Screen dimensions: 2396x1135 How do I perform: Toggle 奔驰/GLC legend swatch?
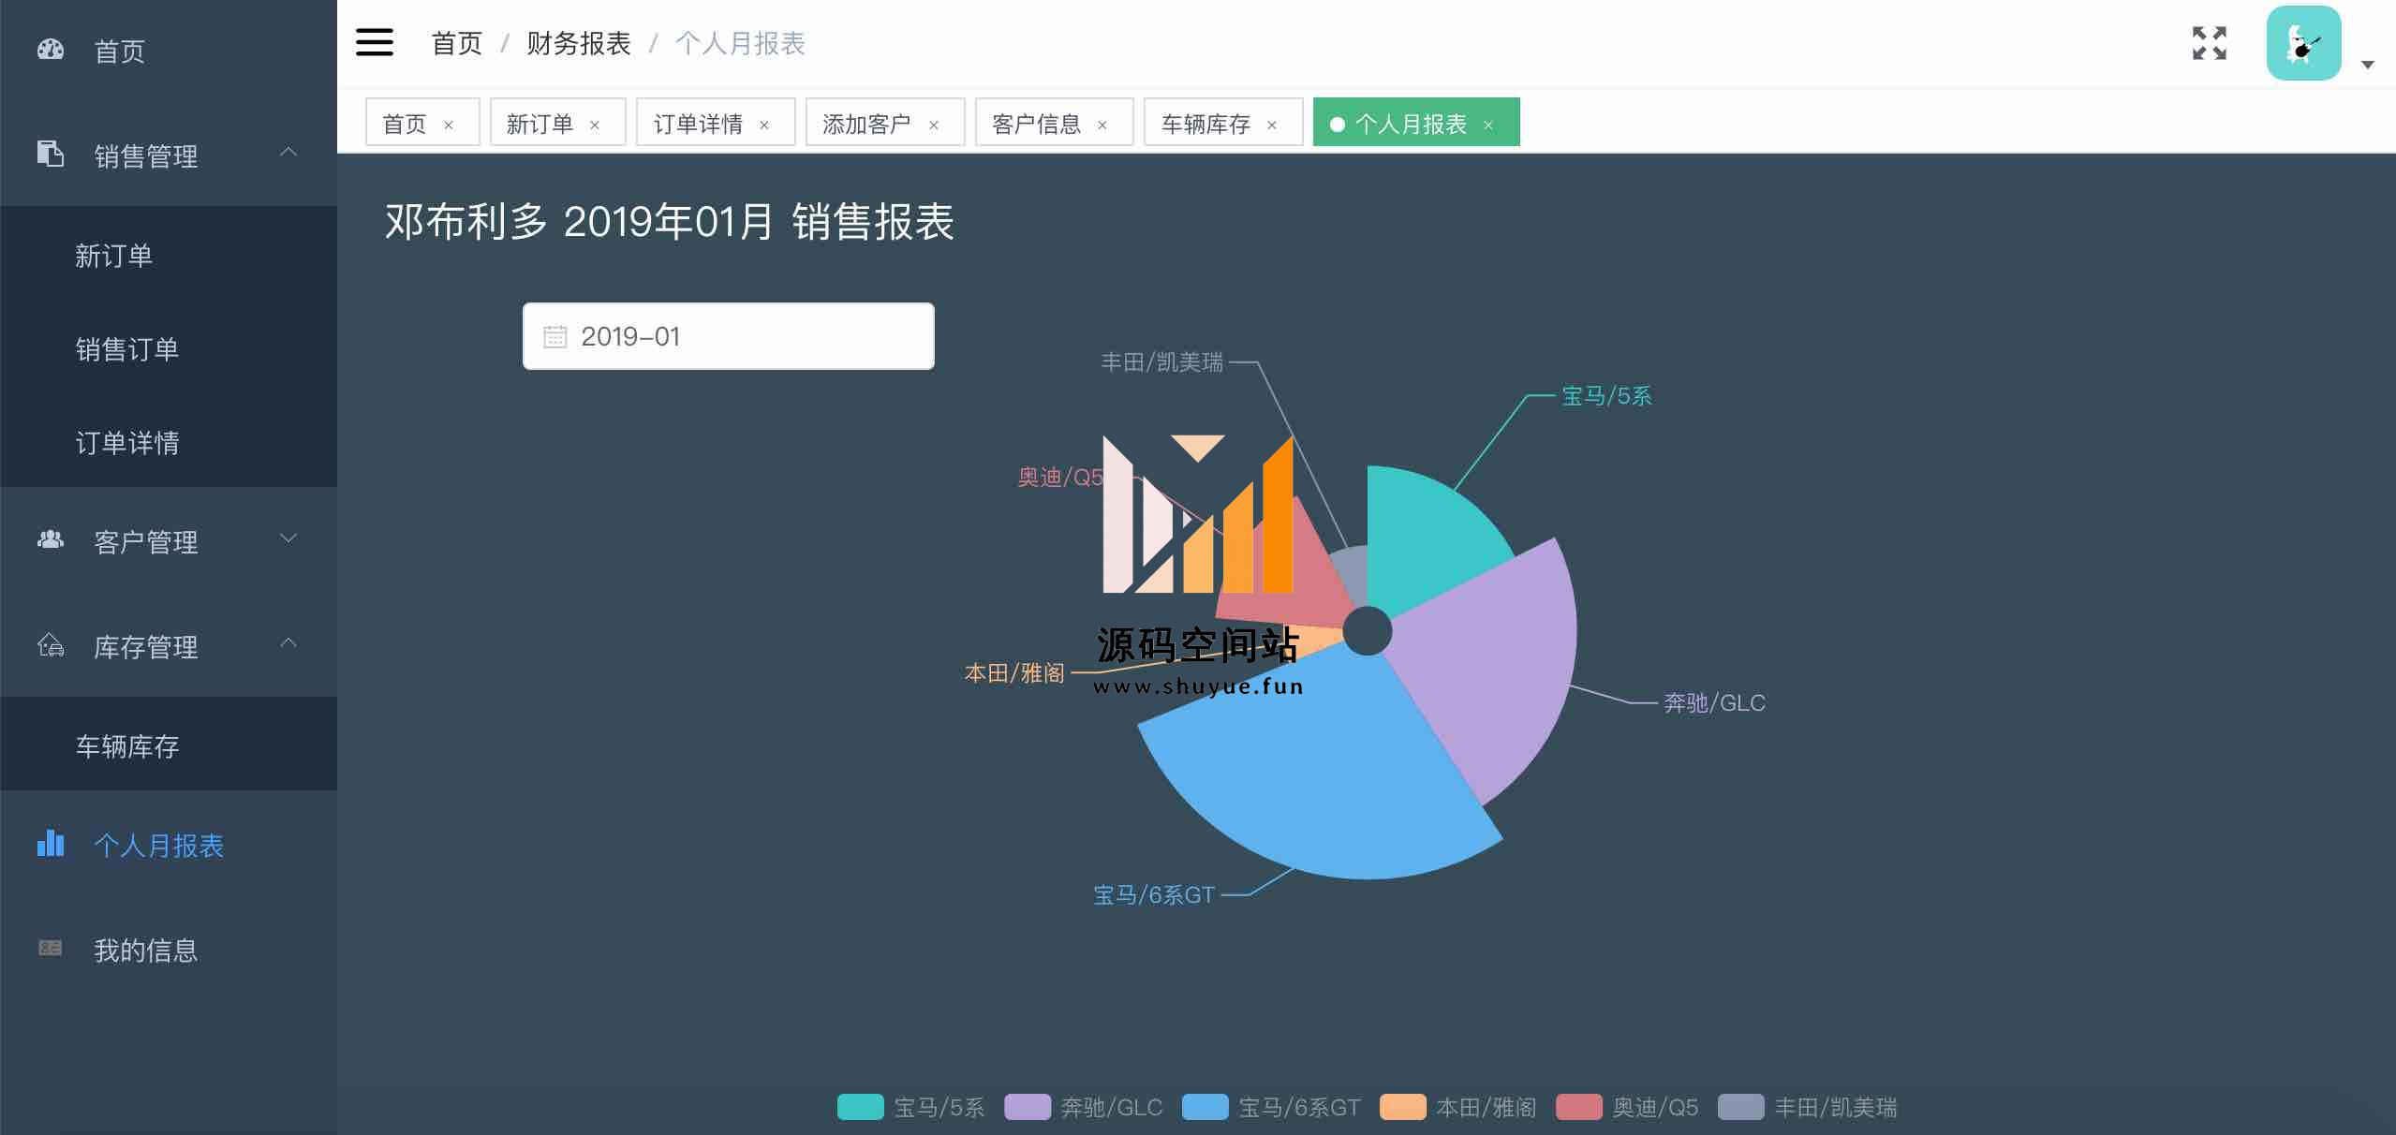click(1028, 1107)
